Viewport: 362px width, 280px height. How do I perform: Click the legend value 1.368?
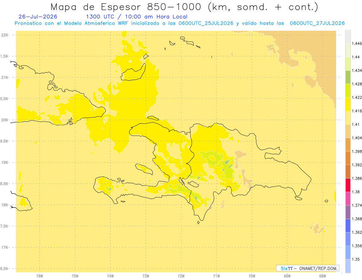(357, 219)
